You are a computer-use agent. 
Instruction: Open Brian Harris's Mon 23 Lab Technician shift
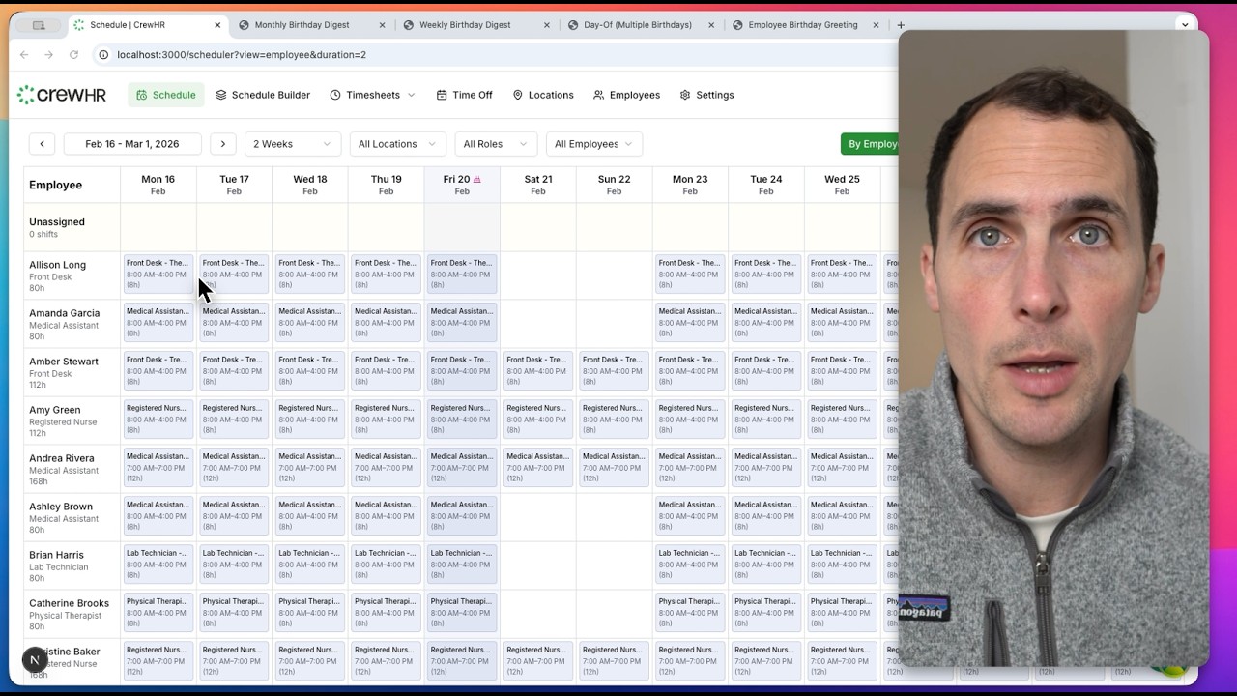690,565
